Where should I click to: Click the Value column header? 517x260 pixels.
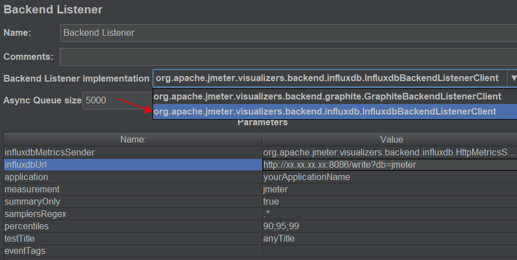(x=390, y=139)
